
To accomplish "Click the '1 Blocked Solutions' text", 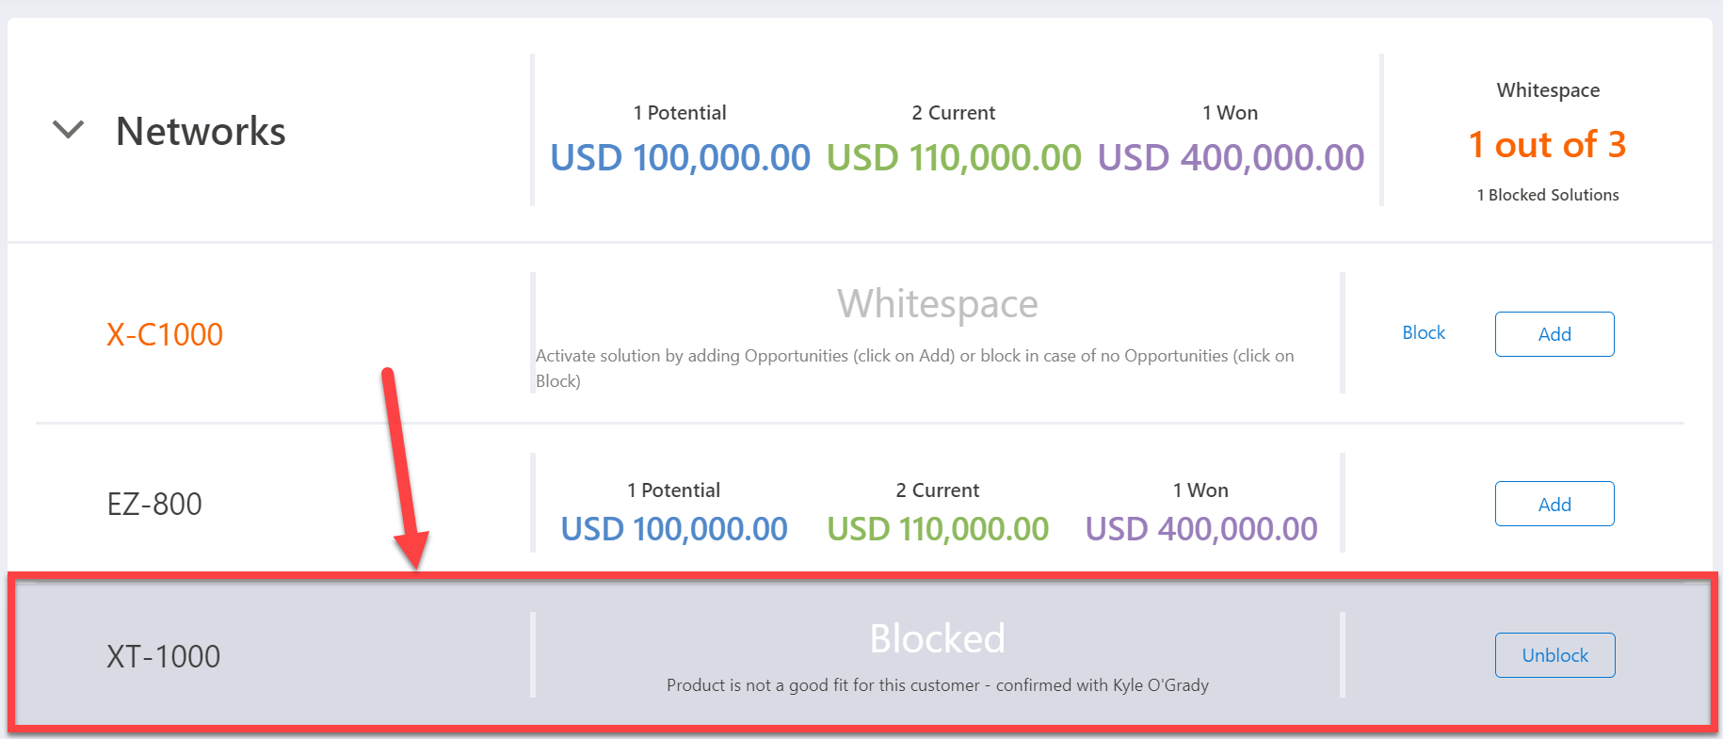I will click(x=1547, y=195).
